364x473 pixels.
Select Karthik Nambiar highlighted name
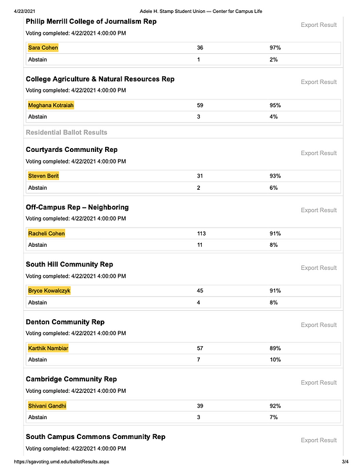[x=48, y=348]
